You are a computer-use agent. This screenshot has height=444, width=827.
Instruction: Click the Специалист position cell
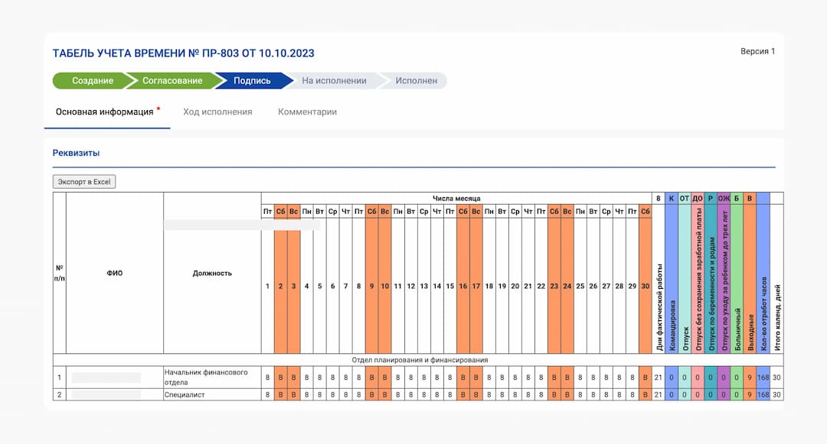pos(212,394)
